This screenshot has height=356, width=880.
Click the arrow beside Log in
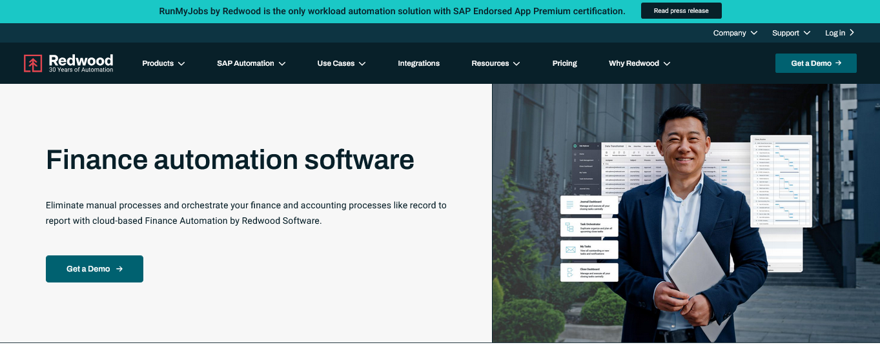(852, 33)
